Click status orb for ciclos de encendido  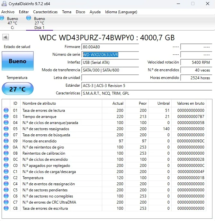tap(6, 159)
